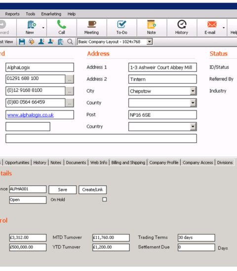Click the Address 2 field containing Tintern
The image size is (237, 271).
pyautogui.click(x=162, y=79)
